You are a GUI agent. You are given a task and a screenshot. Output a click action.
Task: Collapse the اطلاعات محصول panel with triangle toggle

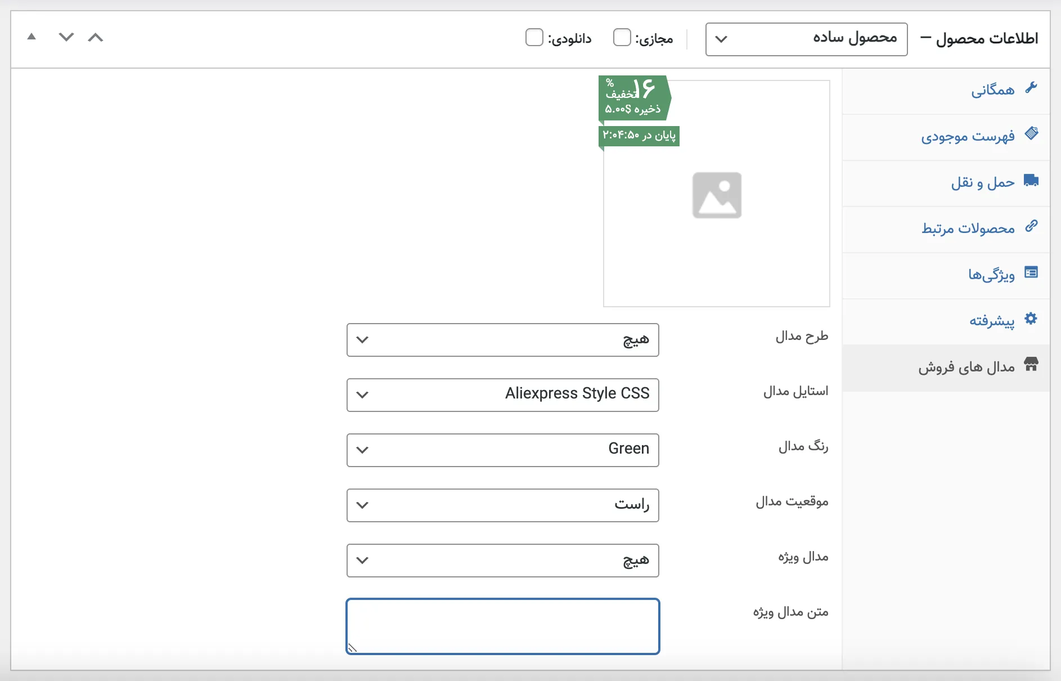pyautogui.click(x=32, y=37)
